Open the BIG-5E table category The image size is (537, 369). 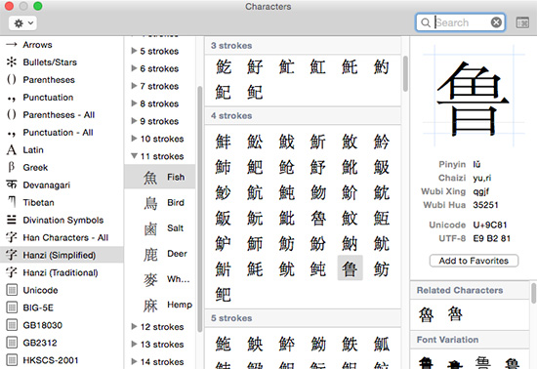[62, 307]
